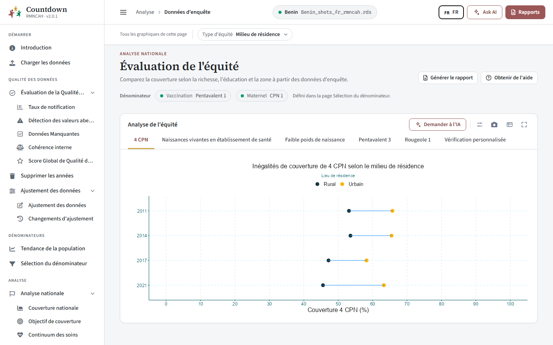Viewport: 553px width, 345px height.
Task: Toggle Urbain series in chart legend
Action: pyautogui.click(x=352, y=184)
